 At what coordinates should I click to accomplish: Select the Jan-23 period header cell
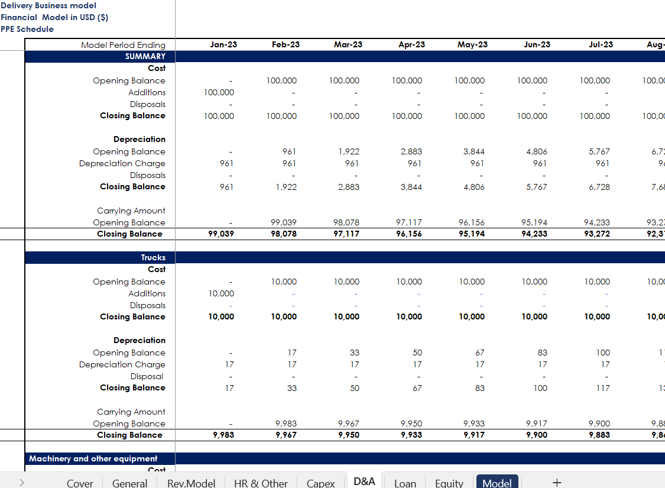(x=223, y=45)
